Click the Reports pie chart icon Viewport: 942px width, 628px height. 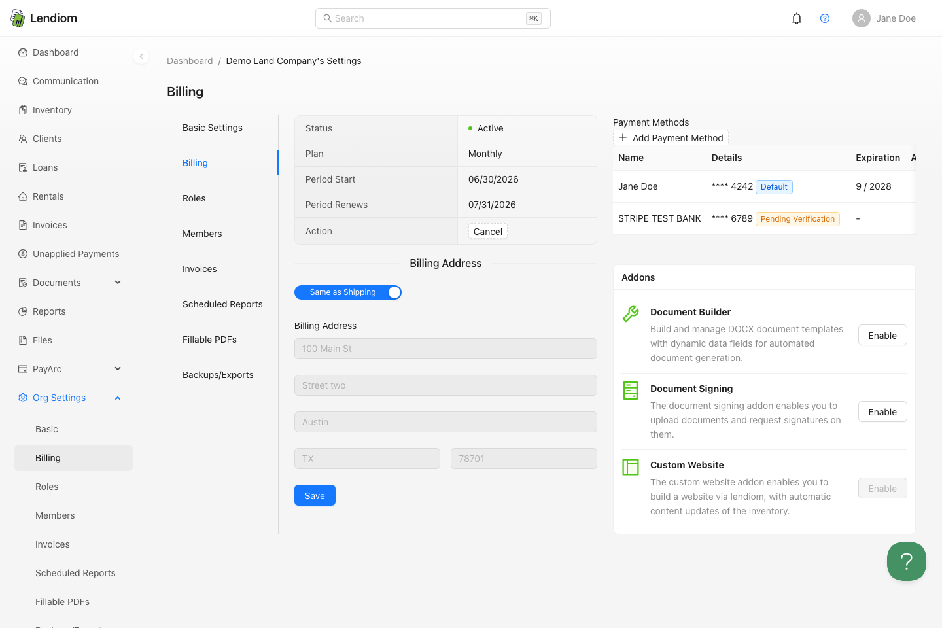23,311
